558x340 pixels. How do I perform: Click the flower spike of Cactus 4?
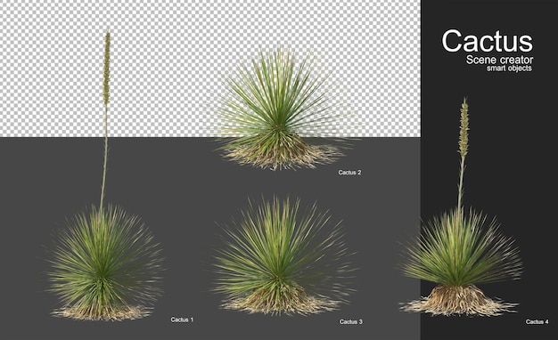(x=464, y=128)
